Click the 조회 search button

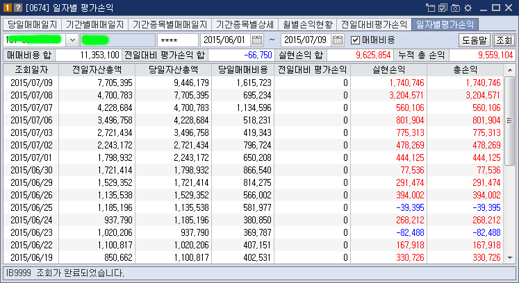click(504, 40)
